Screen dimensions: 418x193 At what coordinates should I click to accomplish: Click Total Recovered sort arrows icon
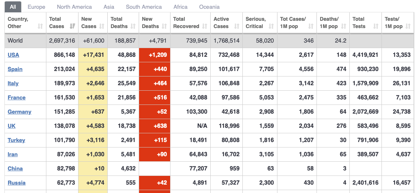point(205,26)
